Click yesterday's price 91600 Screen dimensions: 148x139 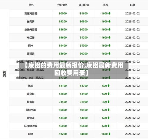click(84, 13)
